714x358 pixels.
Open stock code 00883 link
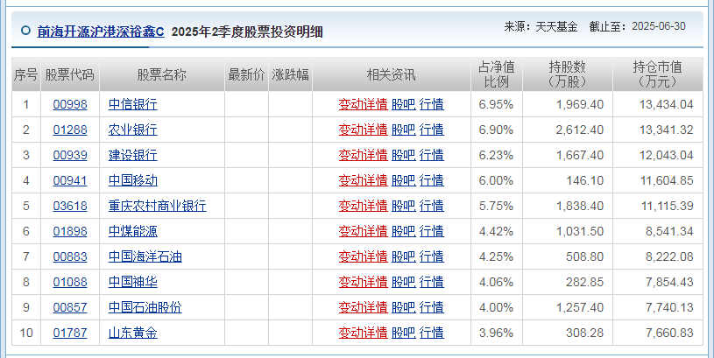[x=70, y=257]
